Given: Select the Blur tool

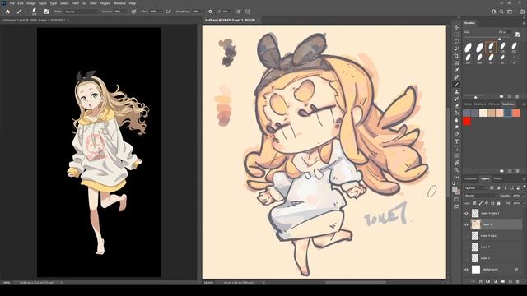Looking at the screenshot, I should click(x=456, y=120).
